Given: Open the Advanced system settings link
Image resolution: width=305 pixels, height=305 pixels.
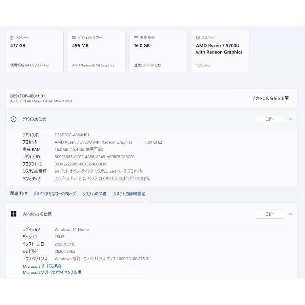Looking at the screenshot, I should point(129,194).
